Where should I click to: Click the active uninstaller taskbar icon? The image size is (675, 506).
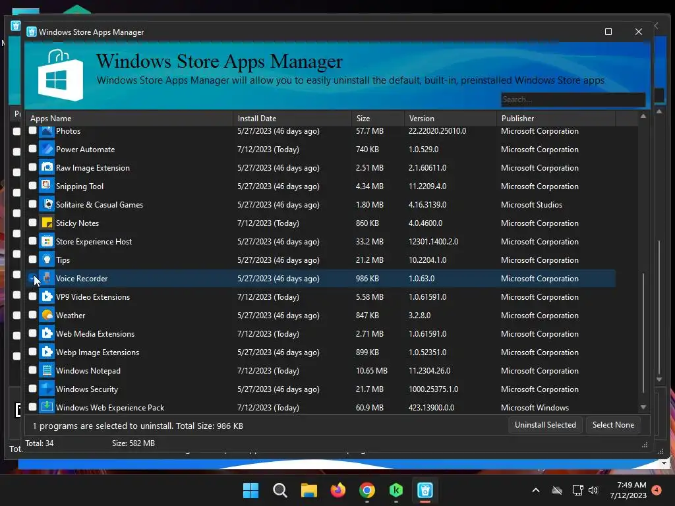coord(425,490)
